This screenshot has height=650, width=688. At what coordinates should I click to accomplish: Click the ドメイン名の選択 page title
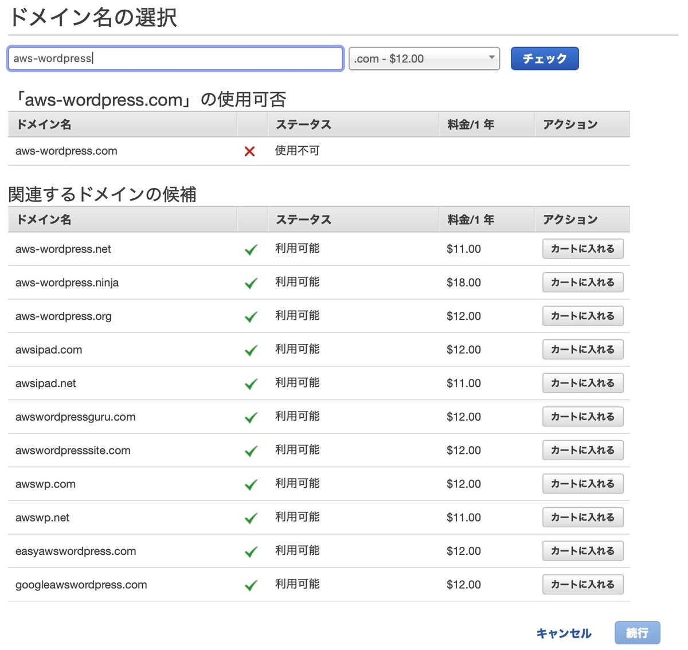coord(93,17)
